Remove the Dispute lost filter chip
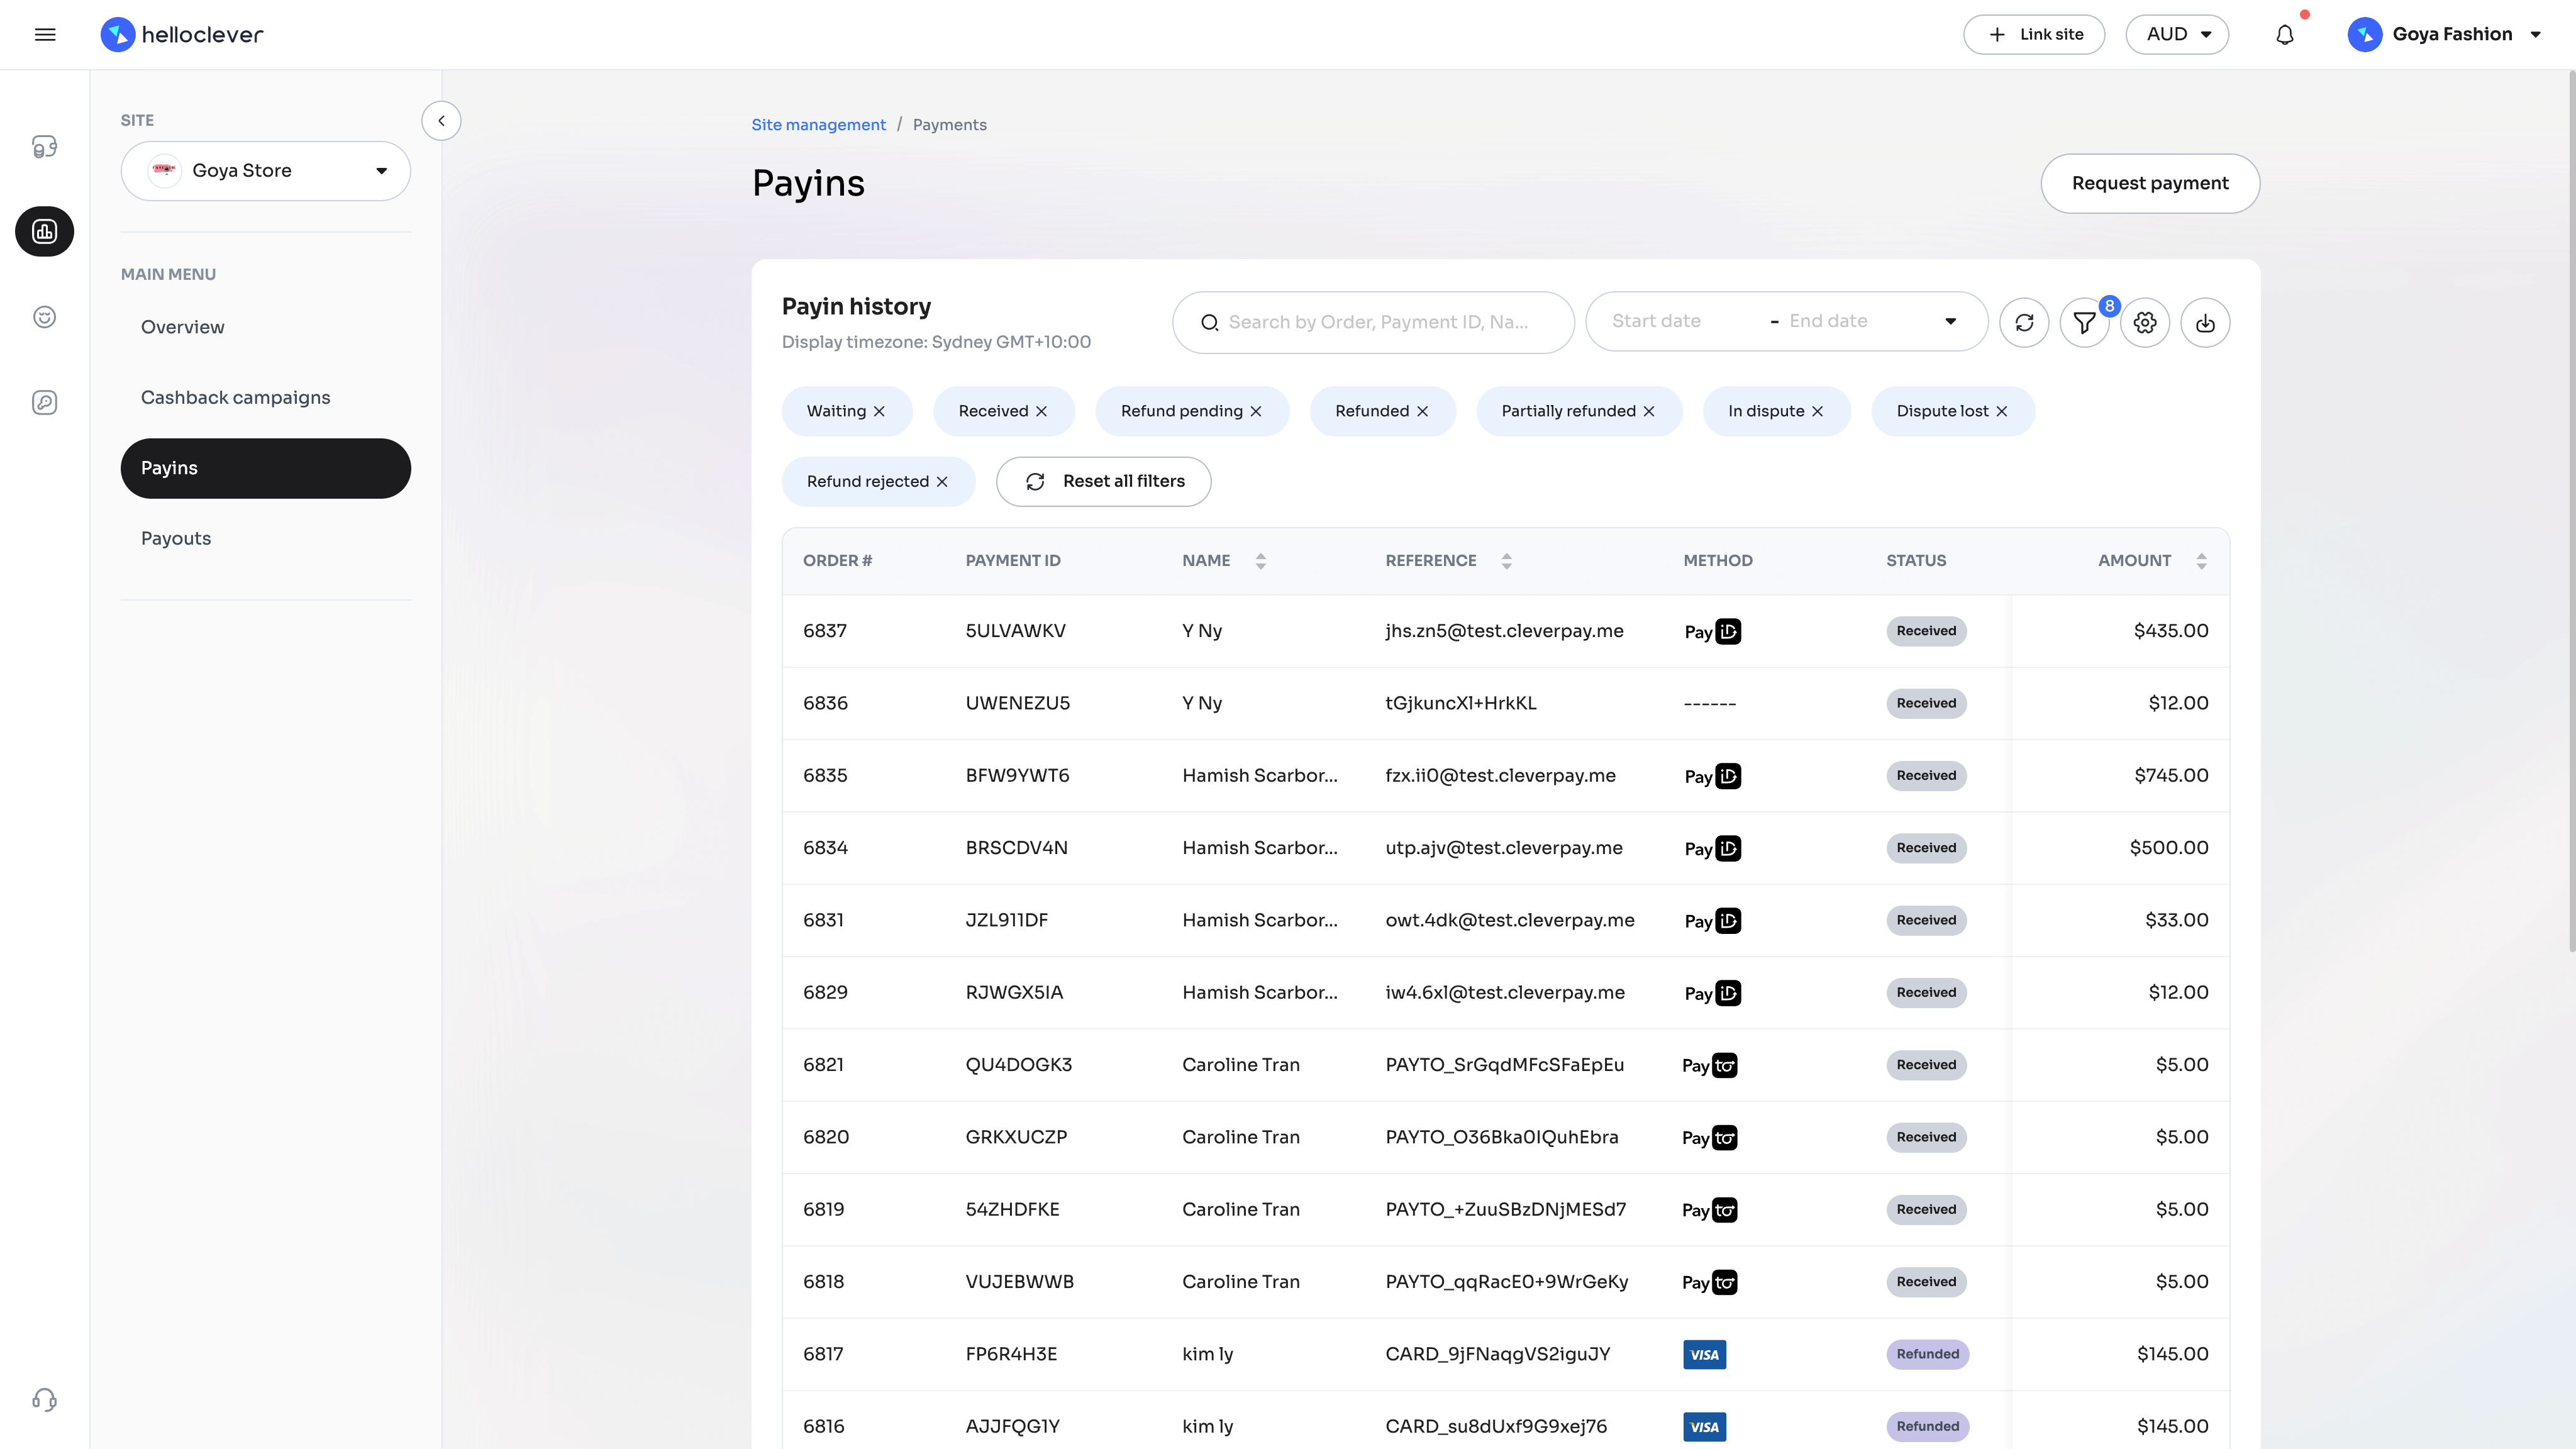 (2001, 412)
